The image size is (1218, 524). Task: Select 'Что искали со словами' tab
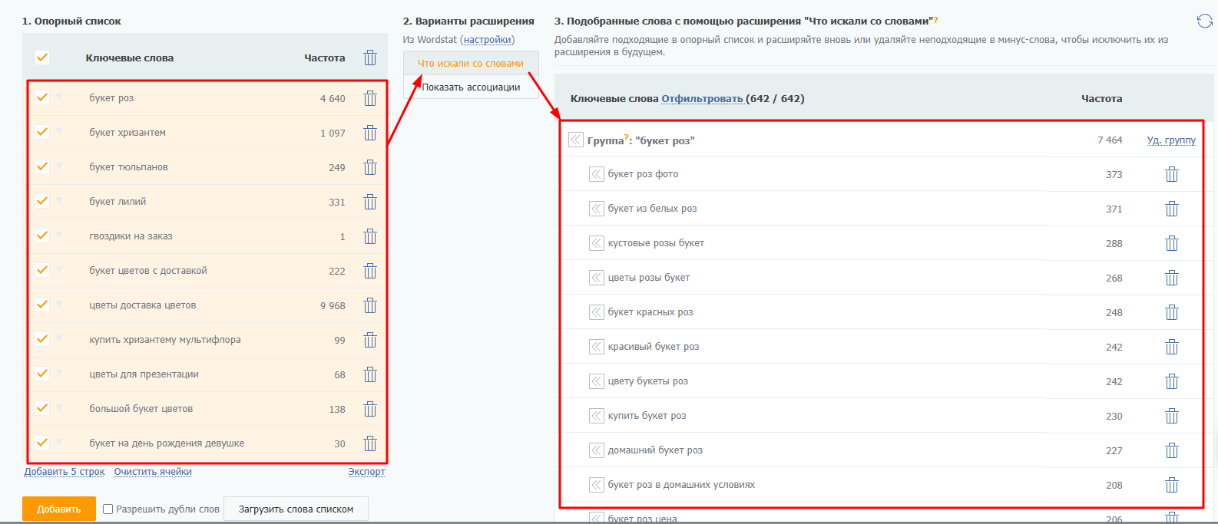(471, 64)
